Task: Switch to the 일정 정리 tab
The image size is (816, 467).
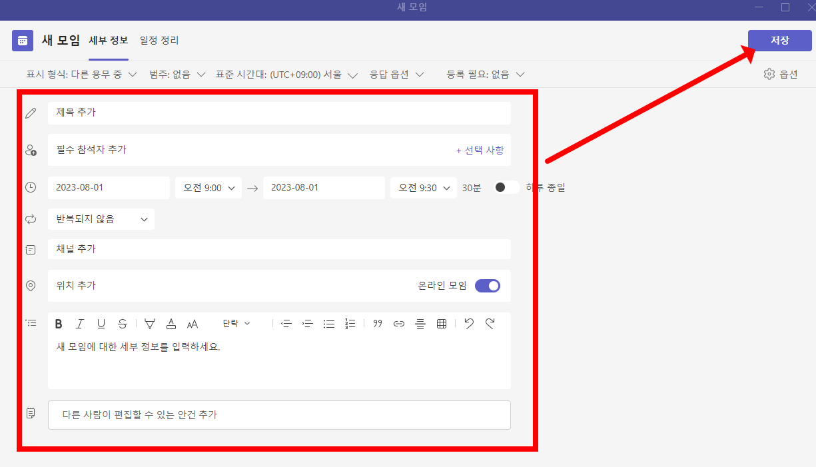Action: tap(159, 40)
